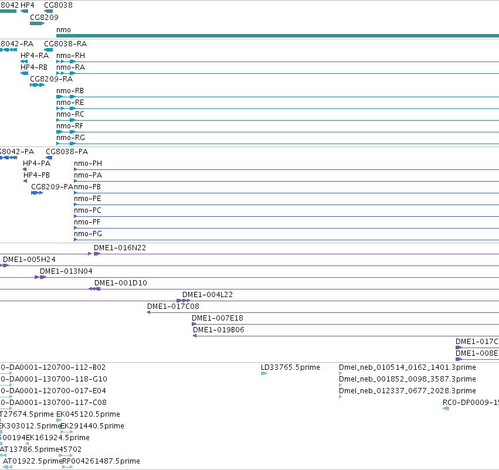Click the 0-DA0001-120700-017-E04 EST label
The width and height of the screenshot is (499, 470).
[53, 391]
